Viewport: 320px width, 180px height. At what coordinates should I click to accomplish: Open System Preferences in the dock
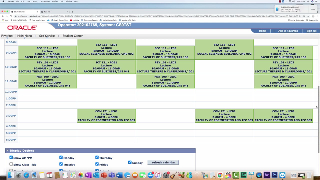click(166, 175)
